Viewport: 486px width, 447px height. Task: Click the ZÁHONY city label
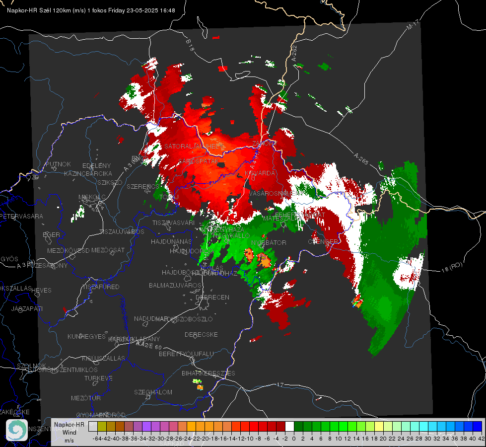click(264, 144)
